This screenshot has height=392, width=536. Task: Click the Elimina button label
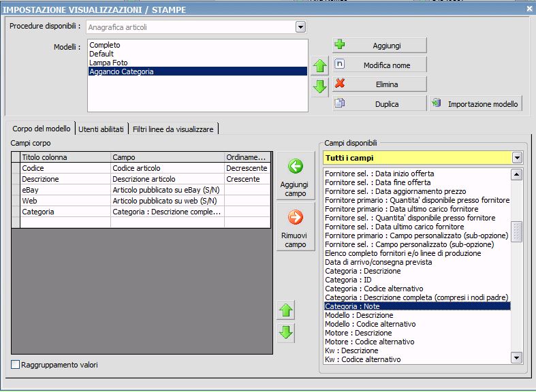point(387,84)
